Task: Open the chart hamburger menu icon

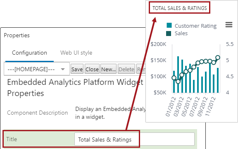Action: pyautogui.click(x=229, y=25)
